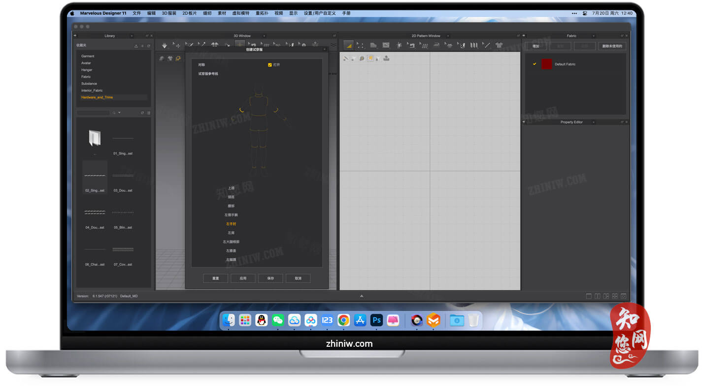The width and height of the screenshot is (704, 392).
Task: Click the reset arrangement garment icon in 3D toolbar
Action: click(x=214, y=45)
